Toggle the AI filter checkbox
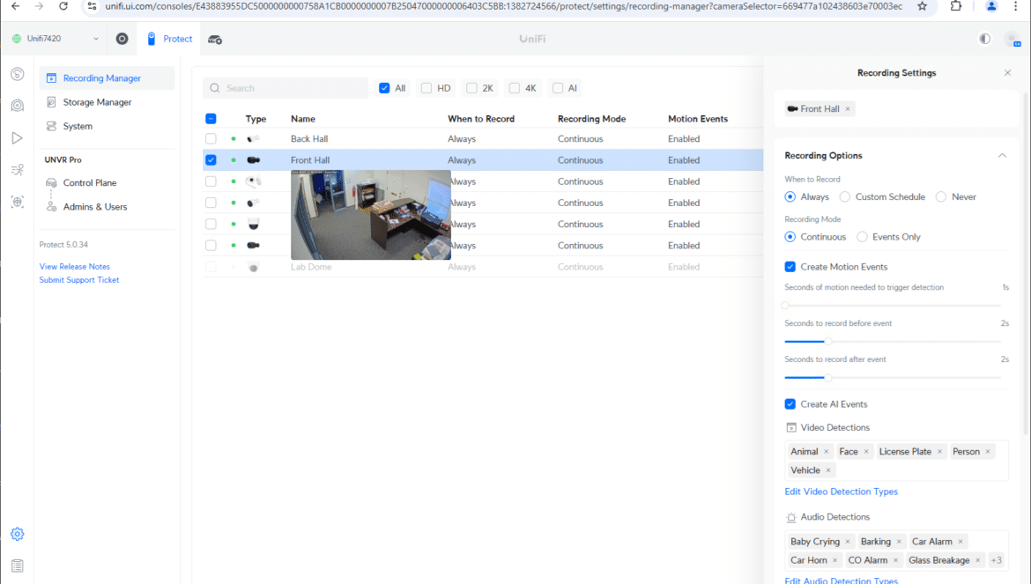1031x584 pixels. pos(558,88)
